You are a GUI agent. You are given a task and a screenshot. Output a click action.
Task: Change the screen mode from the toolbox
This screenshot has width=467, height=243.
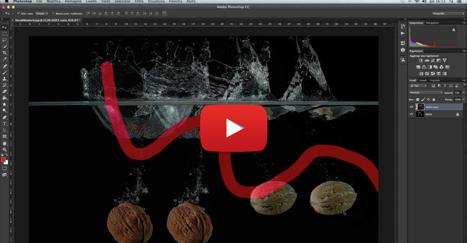point(4,175)
